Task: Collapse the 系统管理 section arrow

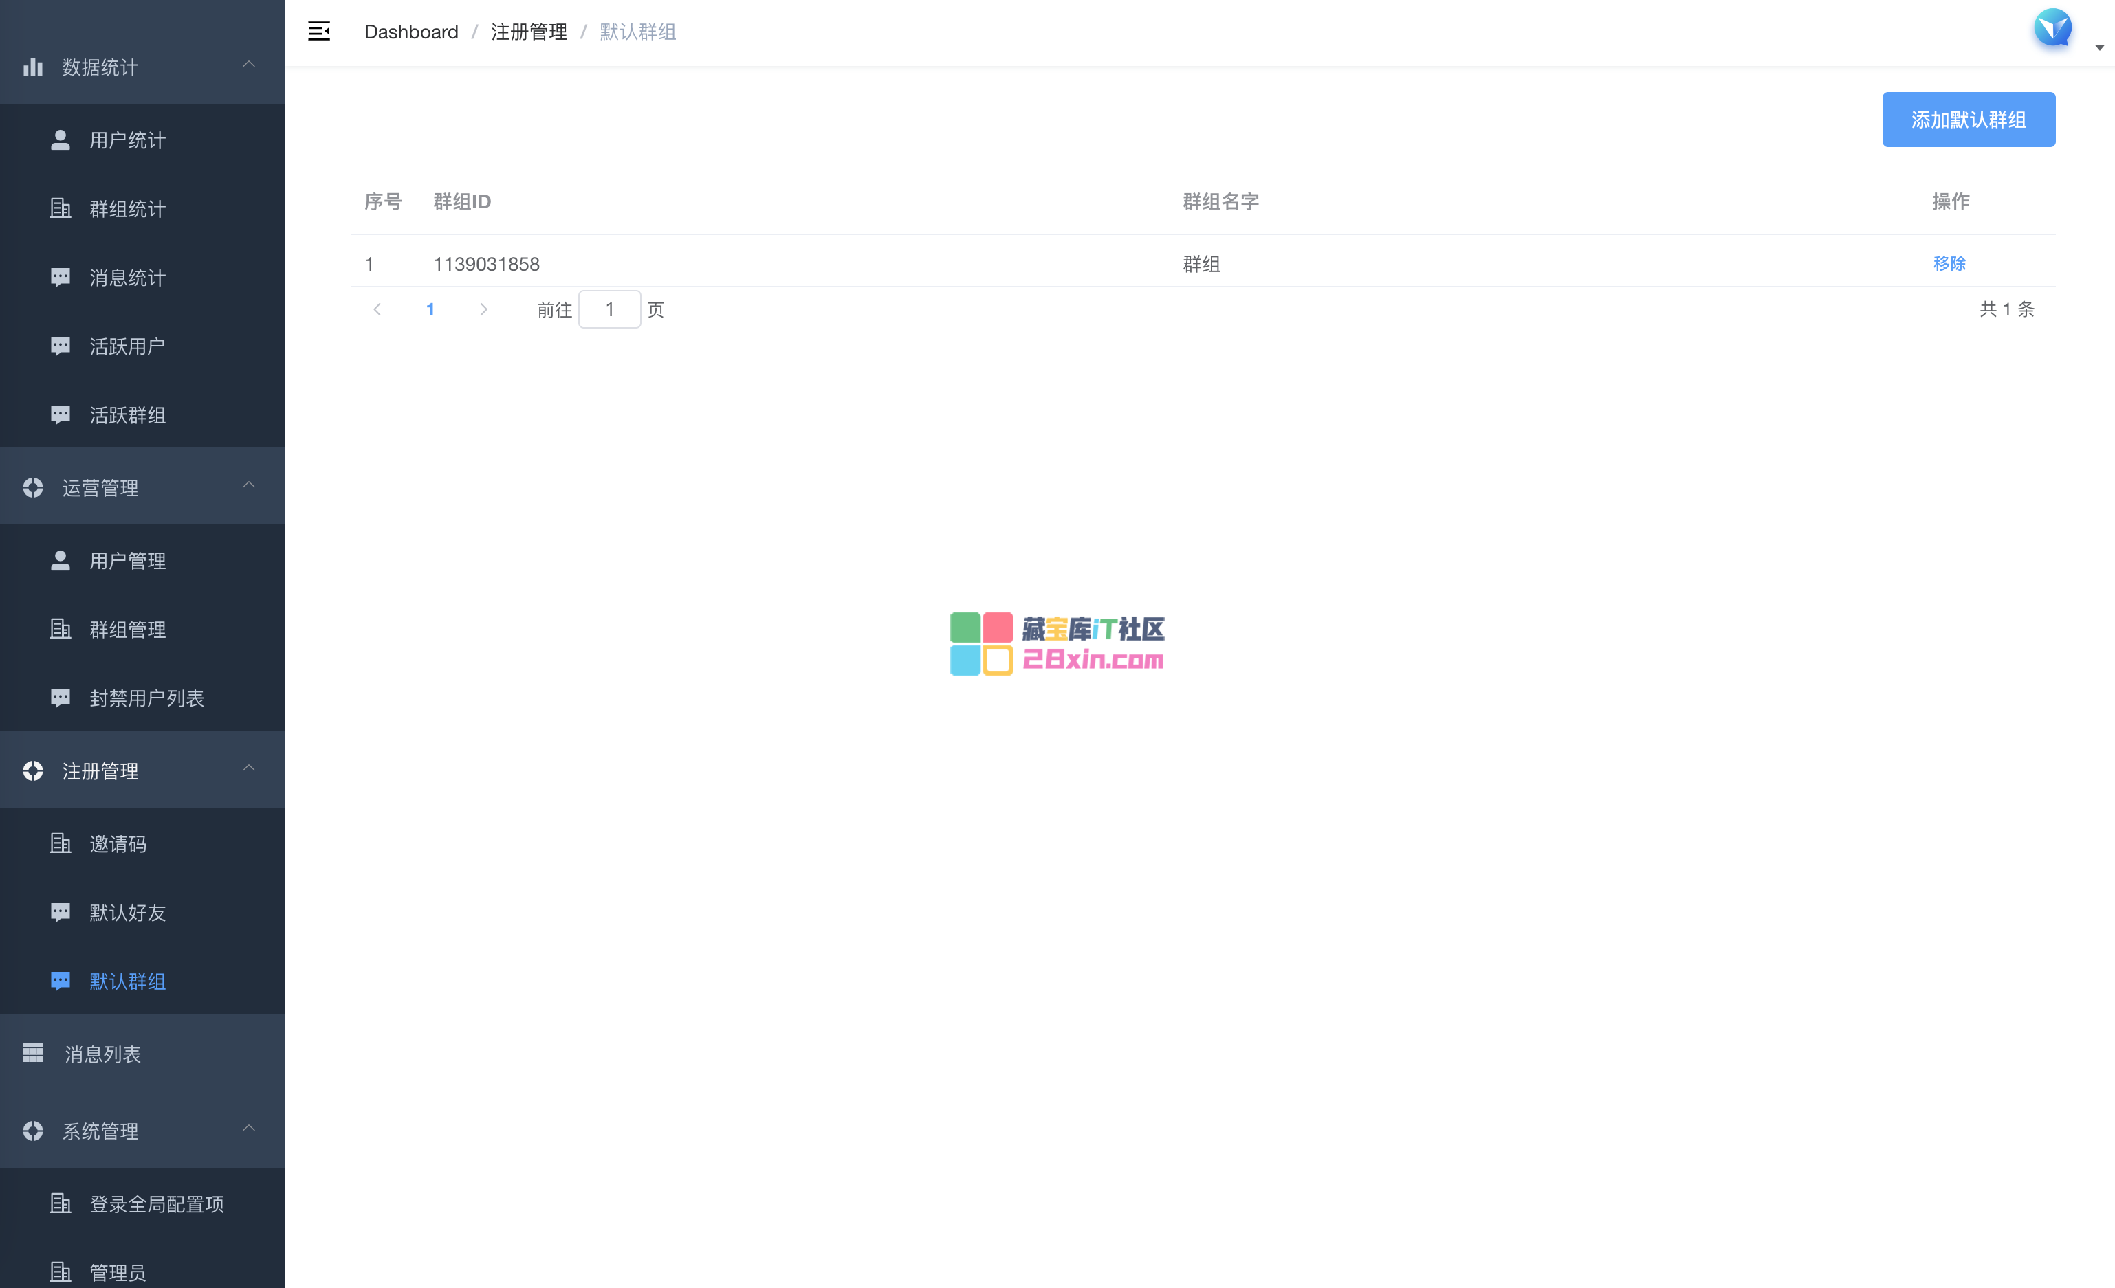Action: tap(249, 1129)
